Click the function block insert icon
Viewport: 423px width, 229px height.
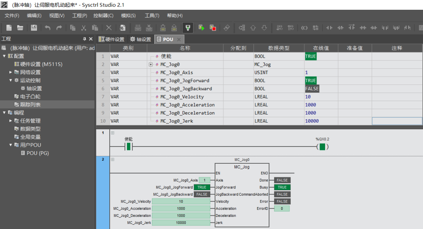click(315, 28)
